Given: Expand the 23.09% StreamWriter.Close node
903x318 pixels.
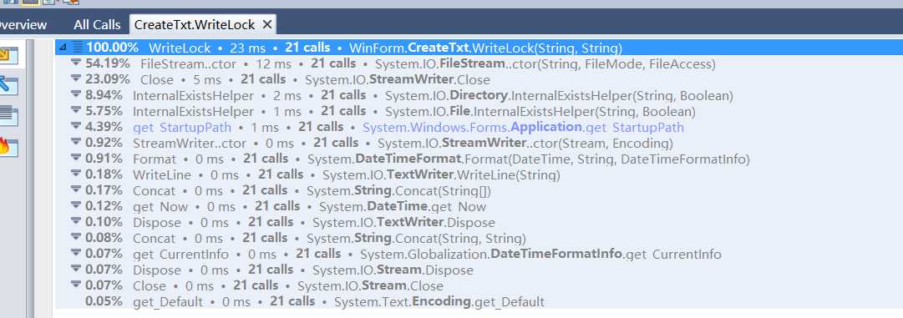Looking at the screenshot, I should tap(75, 78).
